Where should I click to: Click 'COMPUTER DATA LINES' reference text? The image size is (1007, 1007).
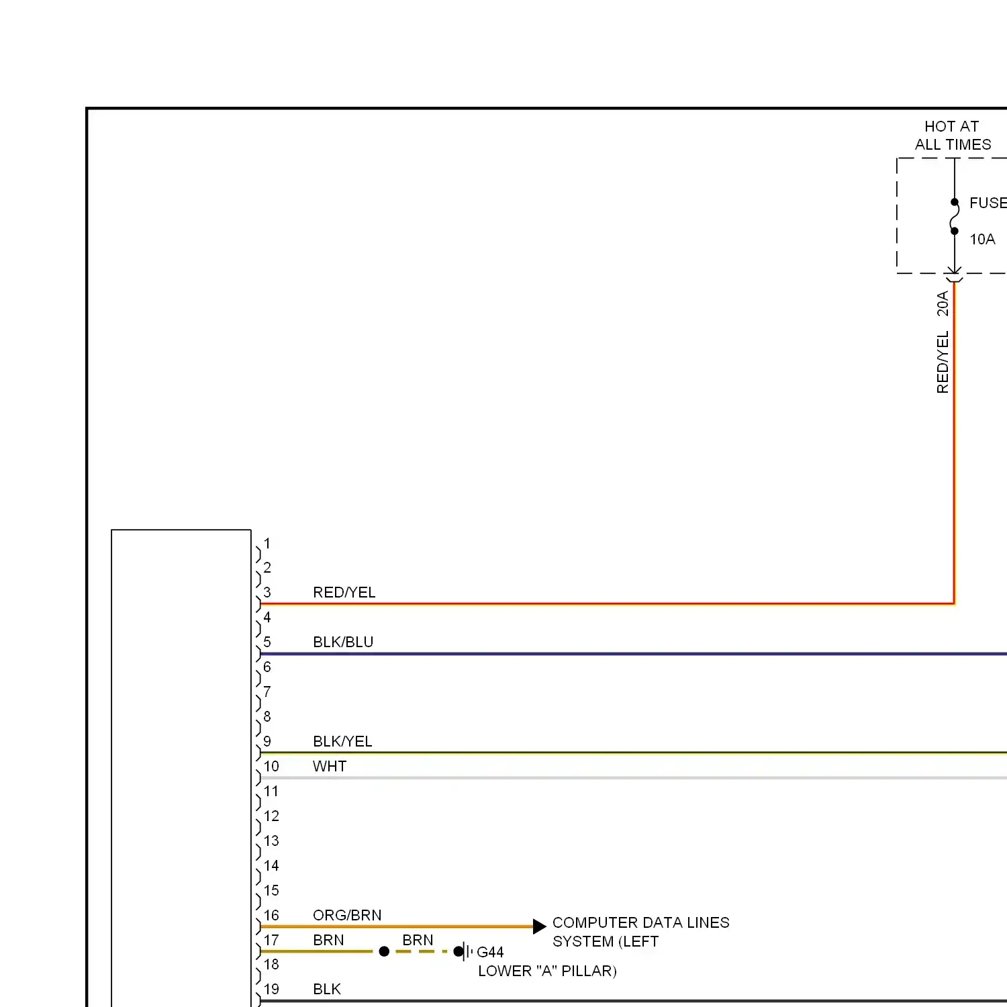pos(640,922)
